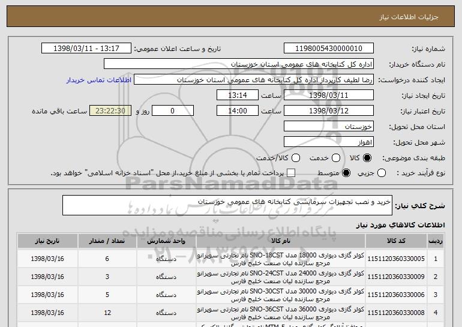
Task: Click the delivery city field اهواز
Action: (329, 142)
